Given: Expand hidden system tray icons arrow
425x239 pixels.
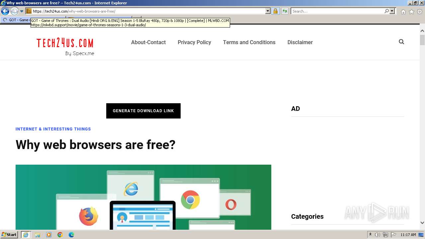Looking at the screenshot, I should point(370,235).
